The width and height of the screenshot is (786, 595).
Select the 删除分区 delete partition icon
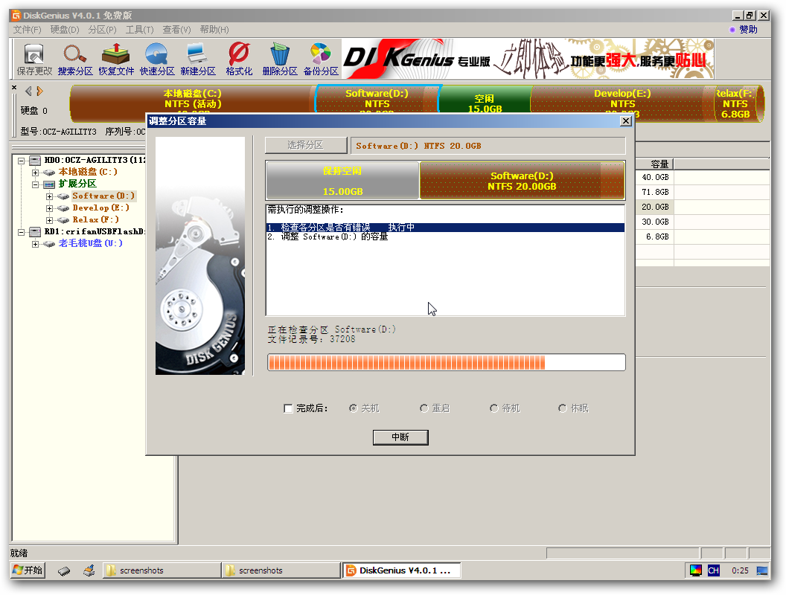point(280,59)
